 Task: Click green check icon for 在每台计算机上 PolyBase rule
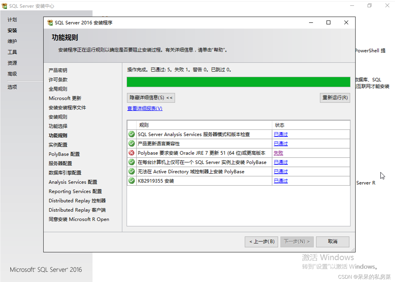(132, 162)
